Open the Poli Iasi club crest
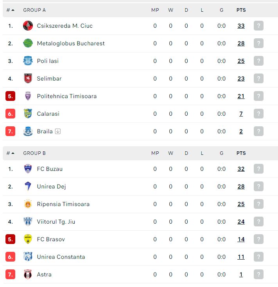Viewport: 278px width, 287px height. tap(28, 61)
